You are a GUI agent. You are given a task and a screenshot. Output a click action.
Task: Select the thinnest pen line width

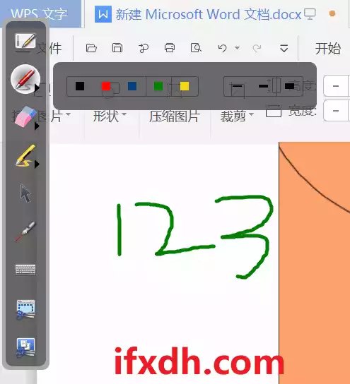pos(237,86)
